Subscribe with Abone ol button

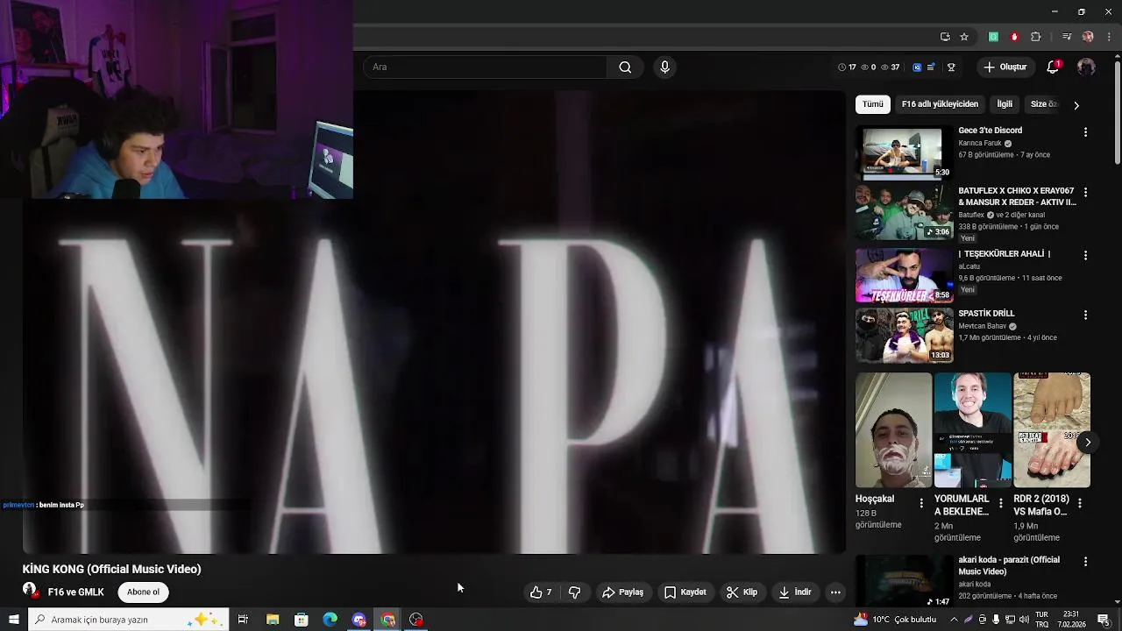pyautogui.click(x=144, y=592)
